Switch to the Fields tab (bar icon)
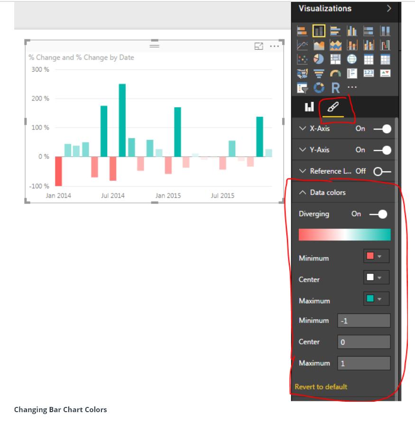The height and width of the screenshot is (424, 415). tap(309, 107)
